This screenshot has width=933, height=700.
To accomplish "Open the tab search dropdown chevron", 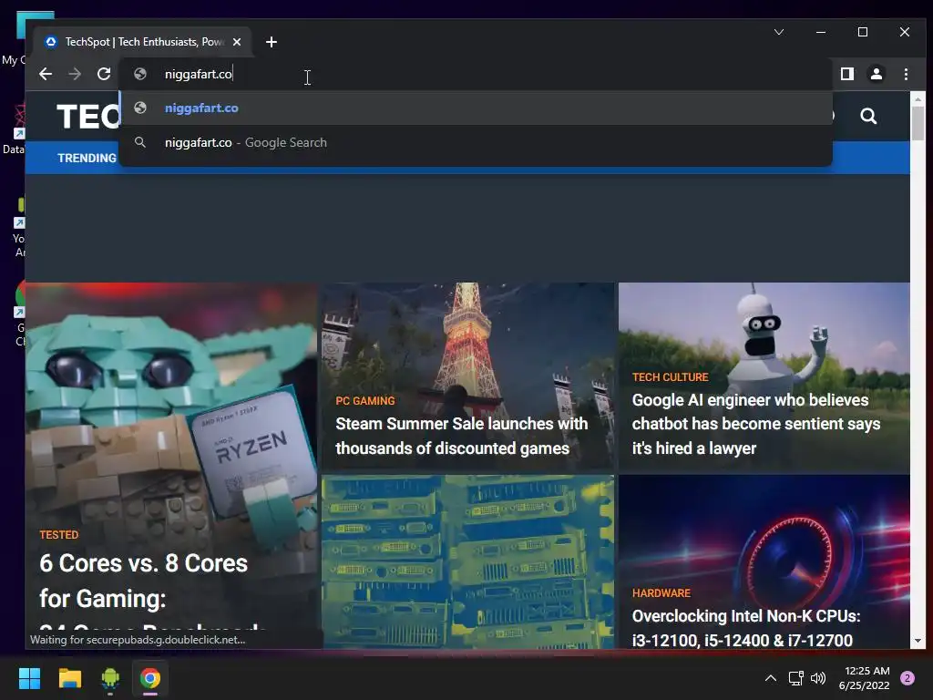I will click(779, 32).
